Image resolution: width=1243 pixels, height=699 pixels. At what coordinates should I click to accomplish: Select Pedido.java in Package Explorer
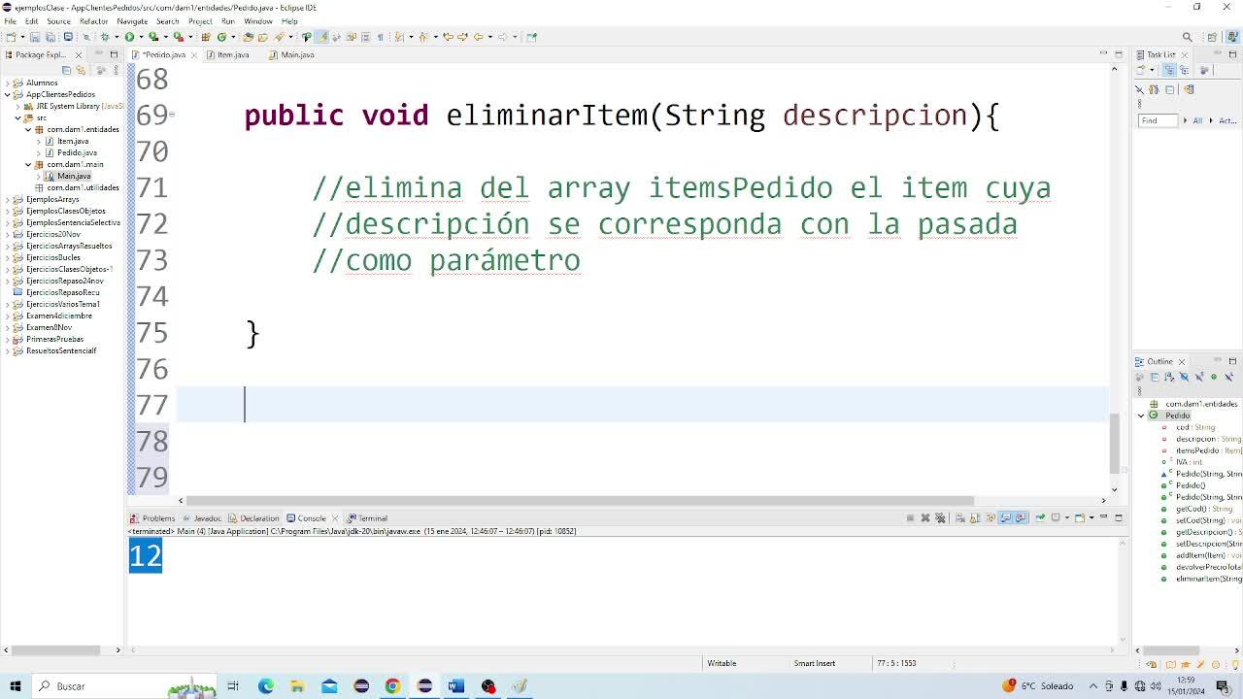pyautogui.click(x=77, y=152)
